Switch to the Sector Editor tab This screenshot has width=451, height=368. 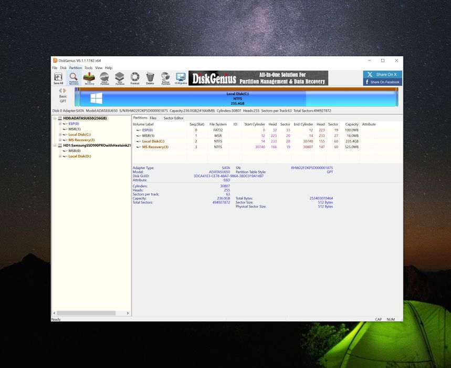click(173, 118)
